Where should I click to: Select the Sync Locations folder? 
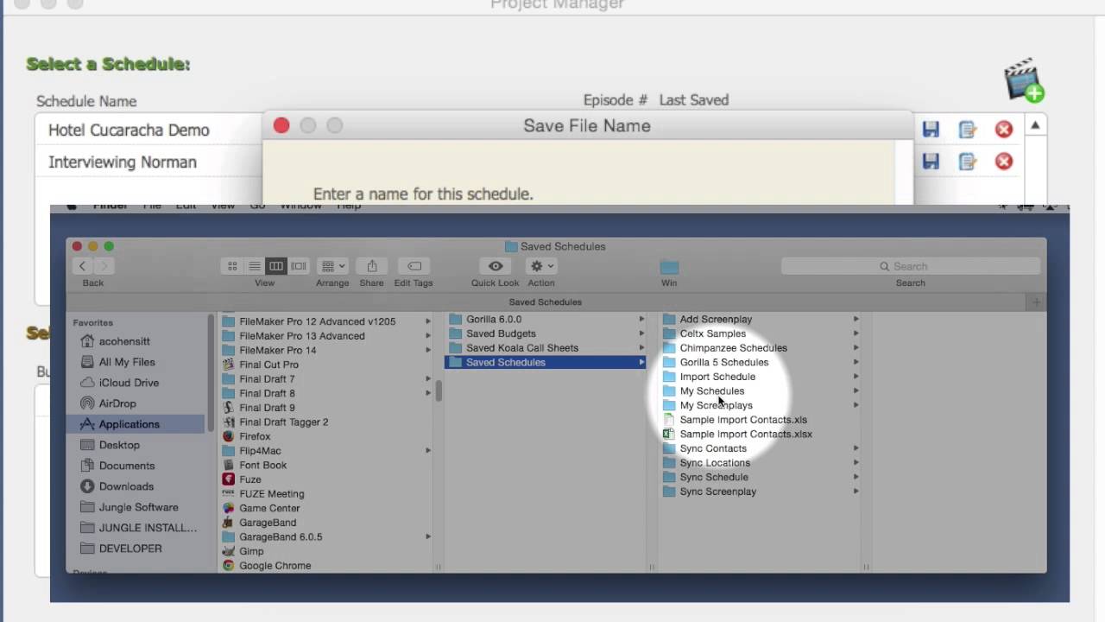[x=715, y=463]
